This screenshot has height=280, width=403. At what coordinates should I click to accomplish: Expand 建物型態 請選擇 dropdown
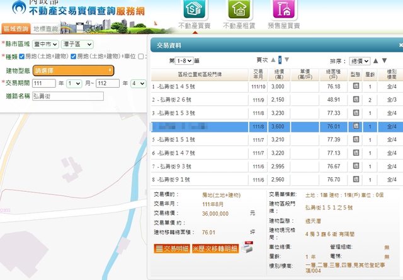coord(74,70)
